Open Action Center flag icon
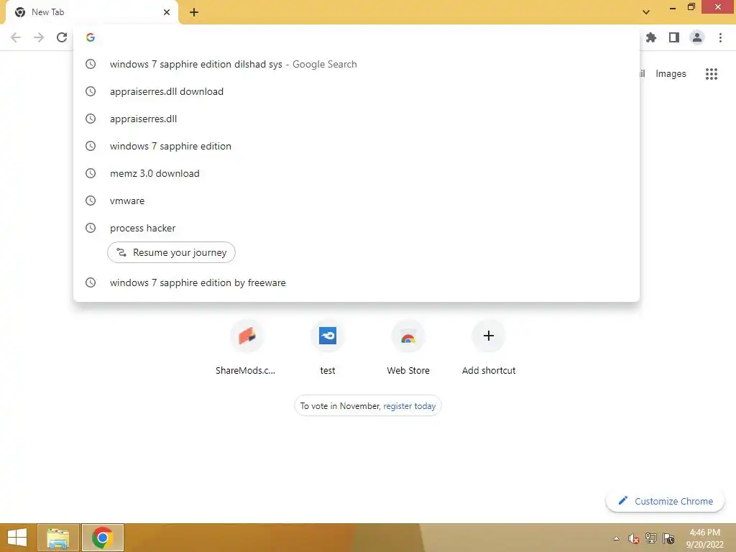Viewport: 736px width, 552px height. click(669, 538)
